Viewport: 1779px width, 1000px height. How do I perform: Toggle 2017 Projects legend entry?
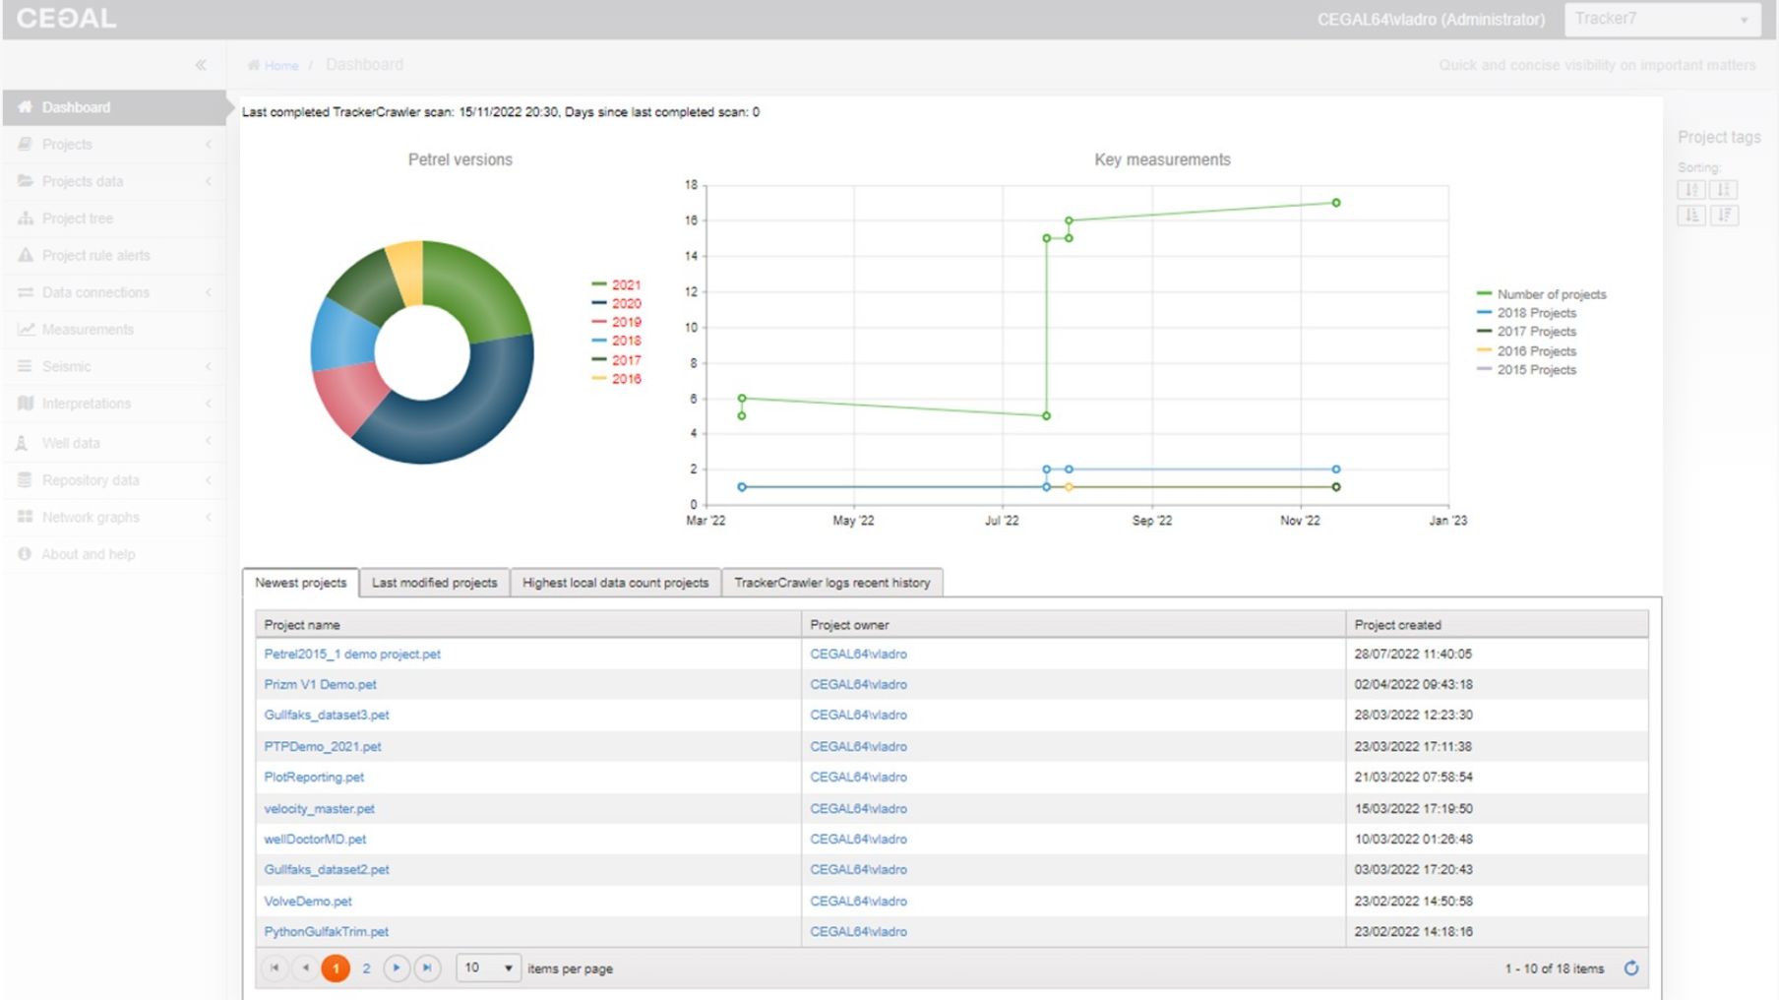[1526, 332]
